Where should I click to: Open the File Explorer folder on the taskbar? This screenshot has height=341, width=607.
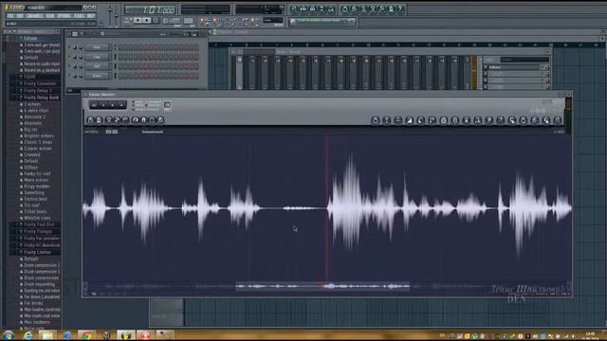(x=47, y=335)
